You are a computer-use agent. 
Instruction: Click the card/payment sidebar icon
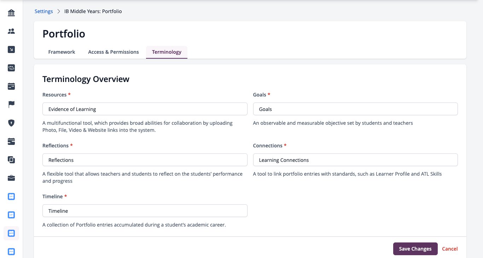click(x=11, y=141)
